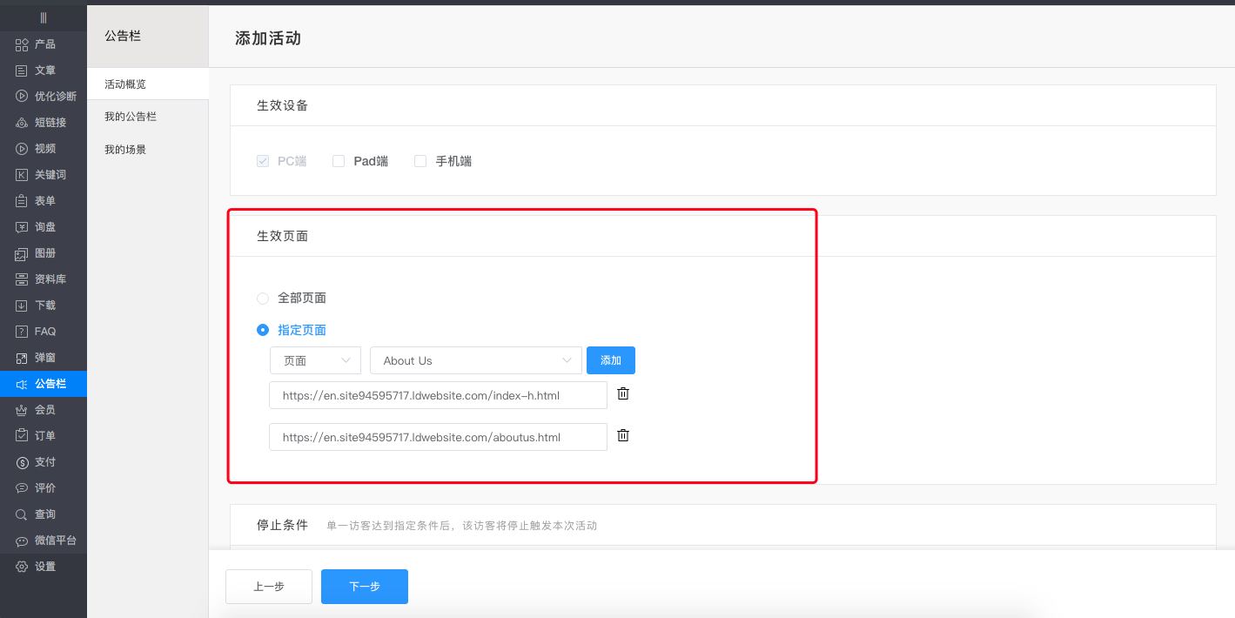
Task: Delete the index-h.html page with trash icon
Action: point(622,393)
